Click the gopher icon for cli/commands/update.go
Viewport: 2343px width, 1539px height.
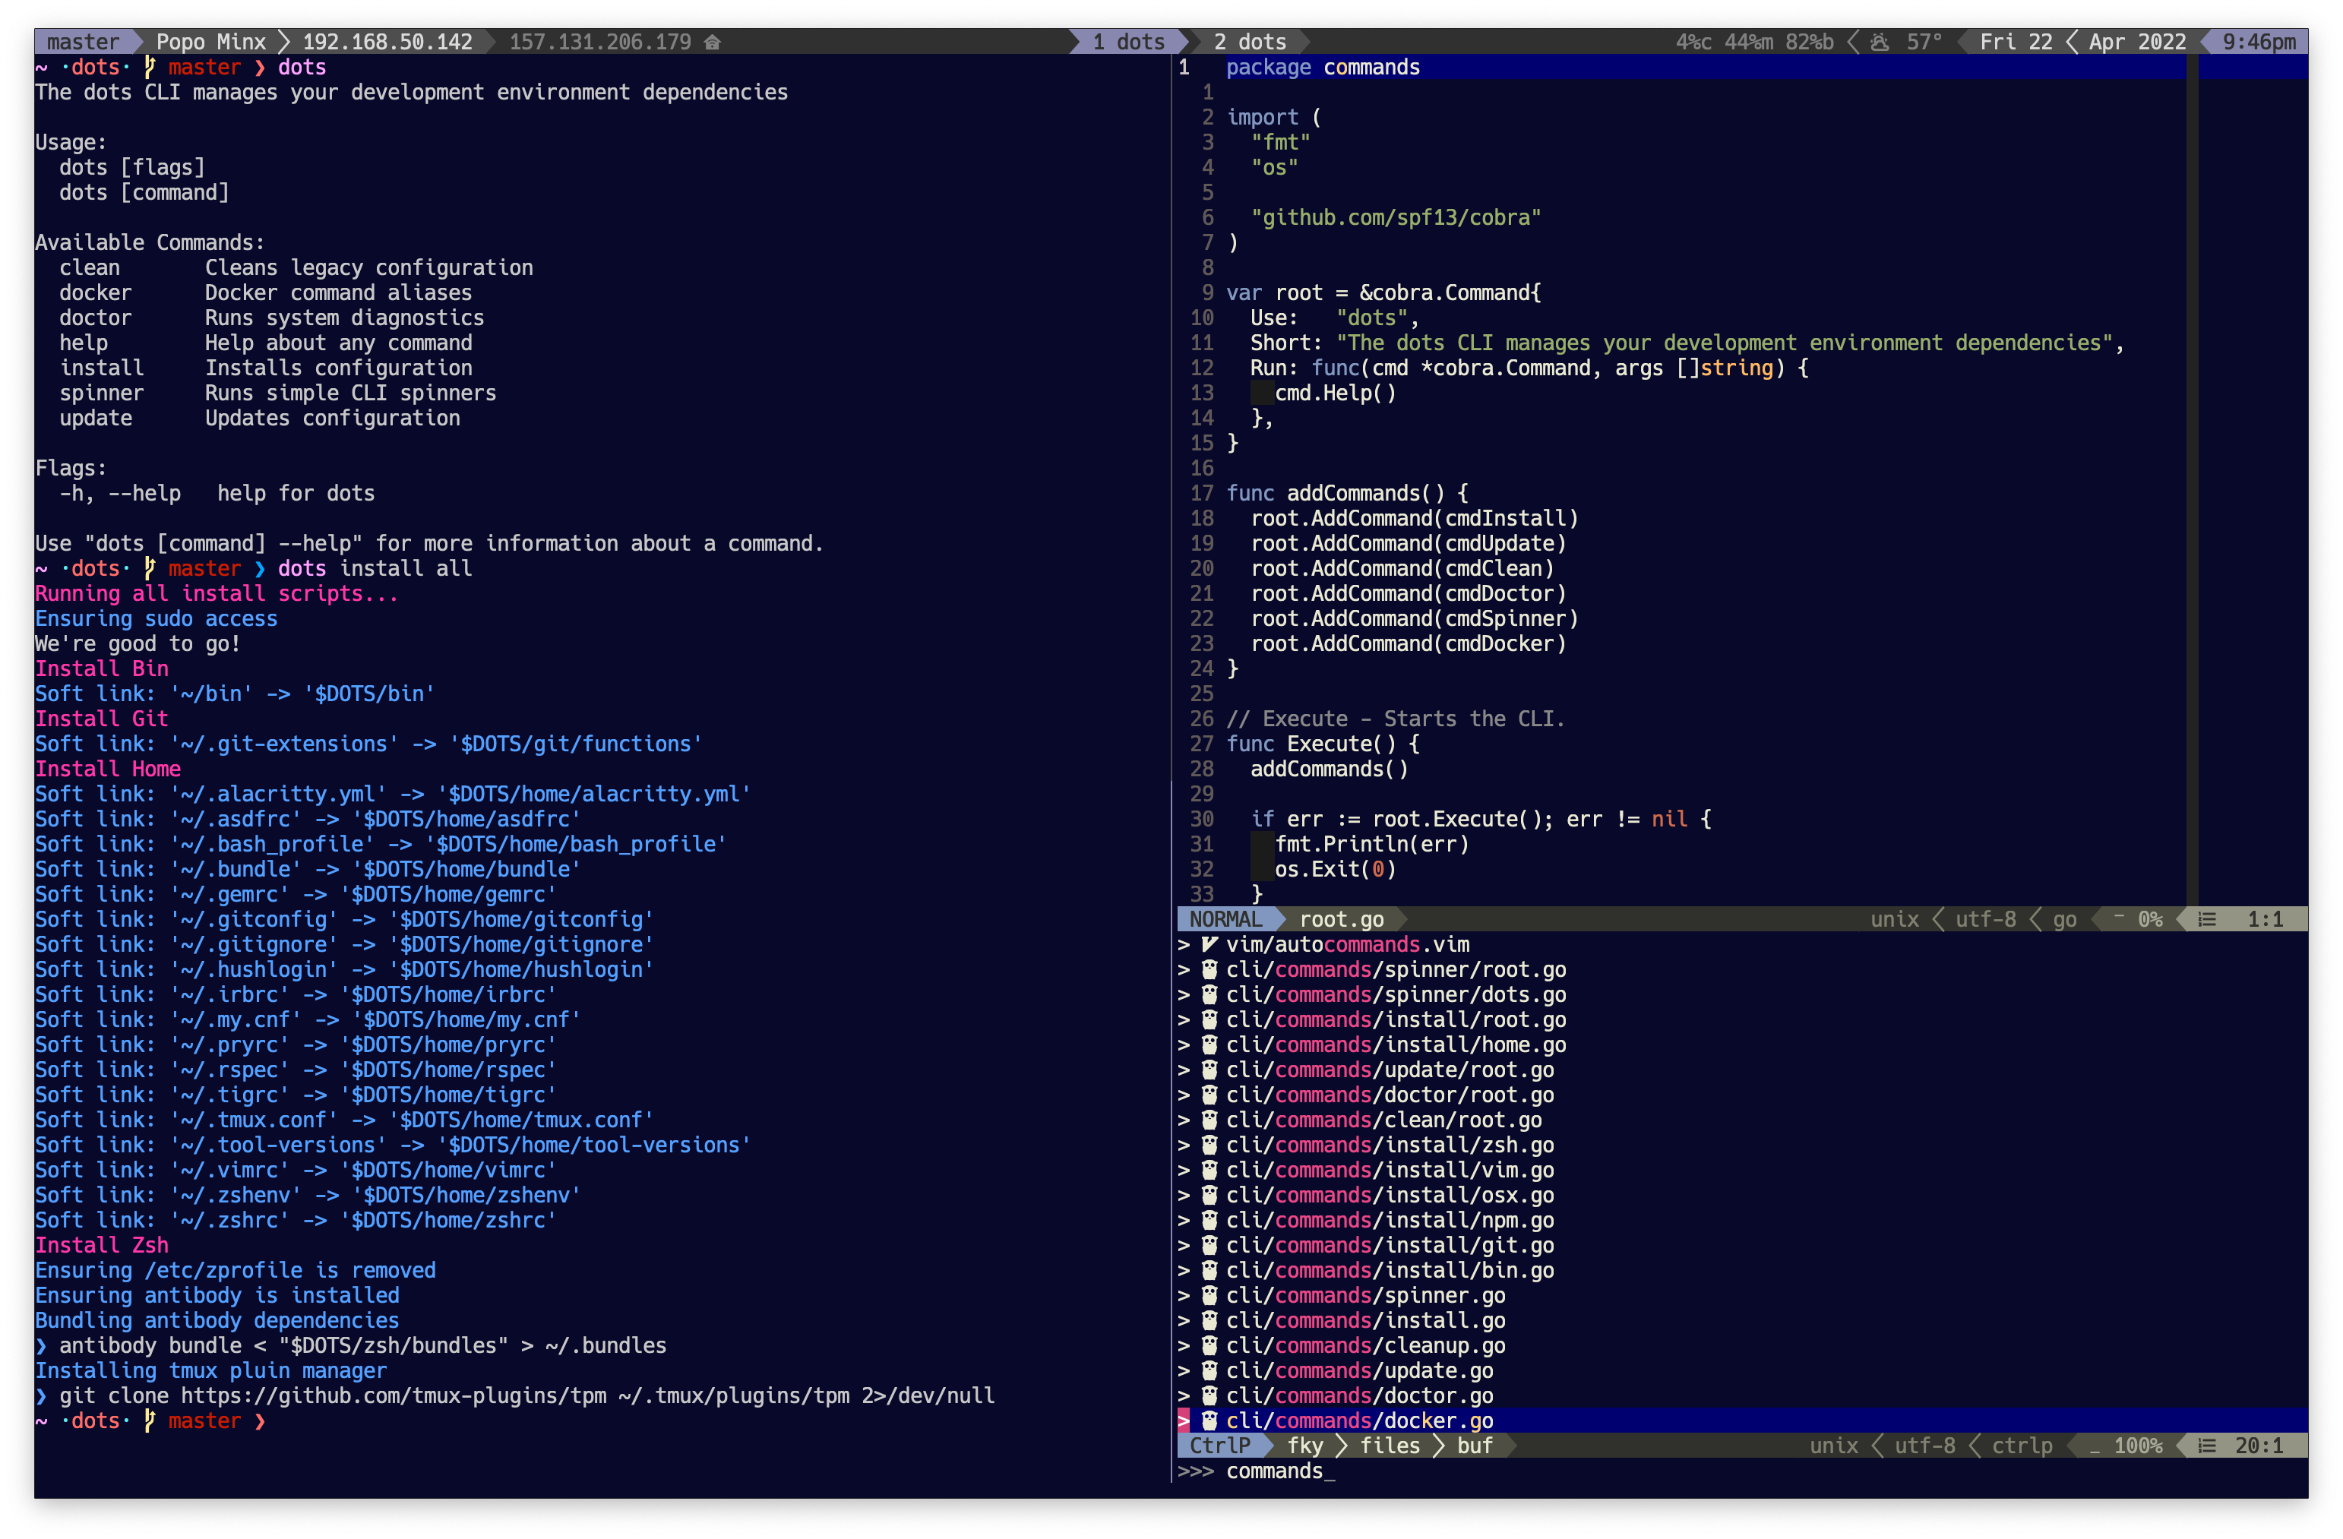click(x=1209, y=1370)
